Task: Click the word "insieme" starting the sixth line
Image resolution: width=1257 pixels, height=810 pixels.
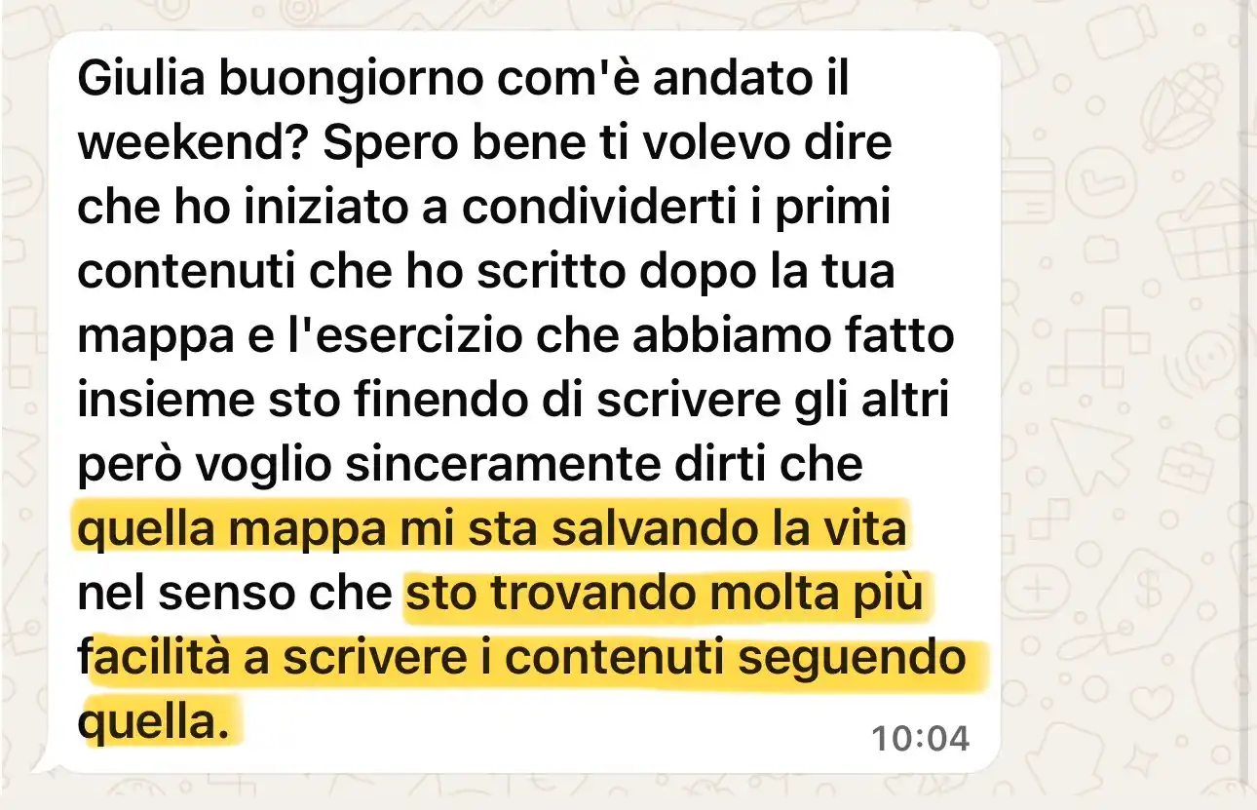Action: tap(159, 402)
